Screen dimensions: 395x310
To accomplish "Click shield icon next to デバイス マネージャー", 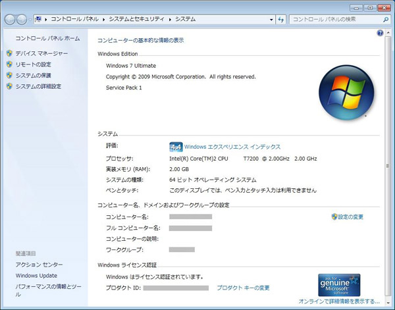I will [9, 53].
